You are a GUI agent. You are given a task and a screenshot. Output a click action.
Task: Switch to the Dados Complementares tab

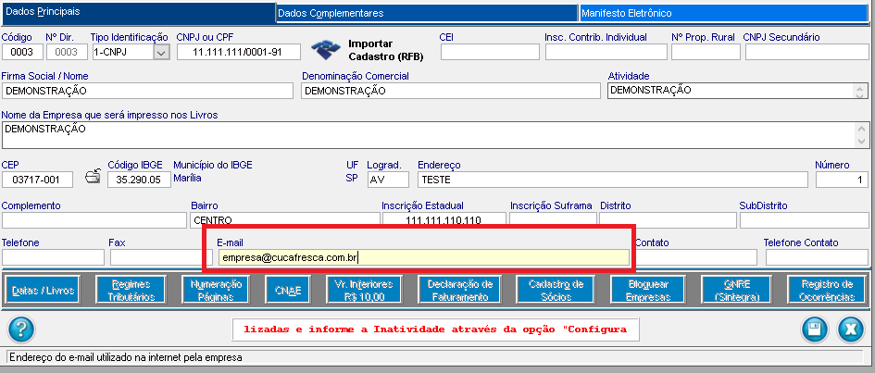(x=426, y=13)
